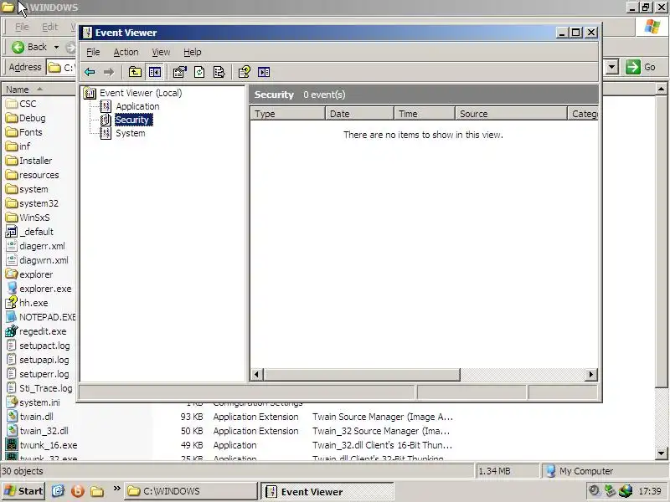Select twain_32.dll file
Image resolution: width=670 pixels, height=502 pixels.
pos(44,431)
